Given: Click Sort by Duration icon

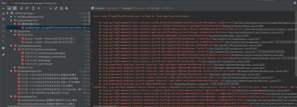Looking at the screenshot, I should pos(27,8).
